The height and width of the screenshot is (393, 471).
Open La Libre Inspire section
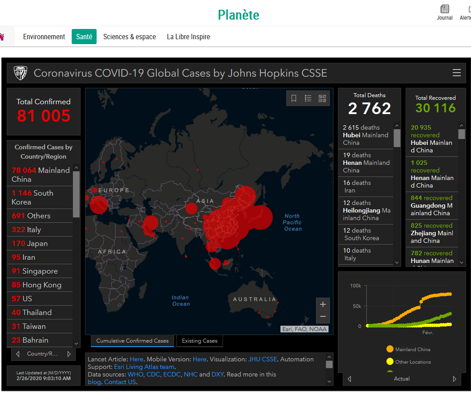coord(188,37)
